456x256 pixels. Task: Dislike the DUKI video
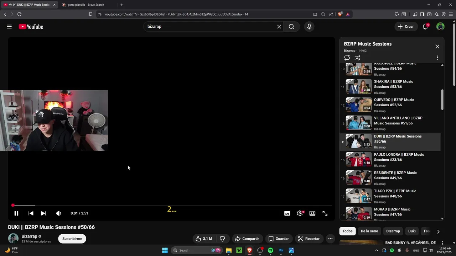223,239
